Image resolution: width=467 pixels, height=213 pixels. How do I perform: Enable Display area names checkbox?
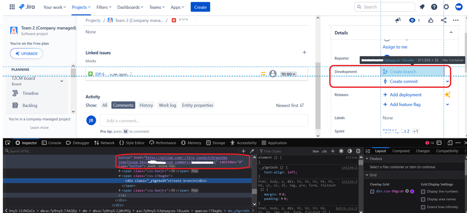click(x=423, y=199)
